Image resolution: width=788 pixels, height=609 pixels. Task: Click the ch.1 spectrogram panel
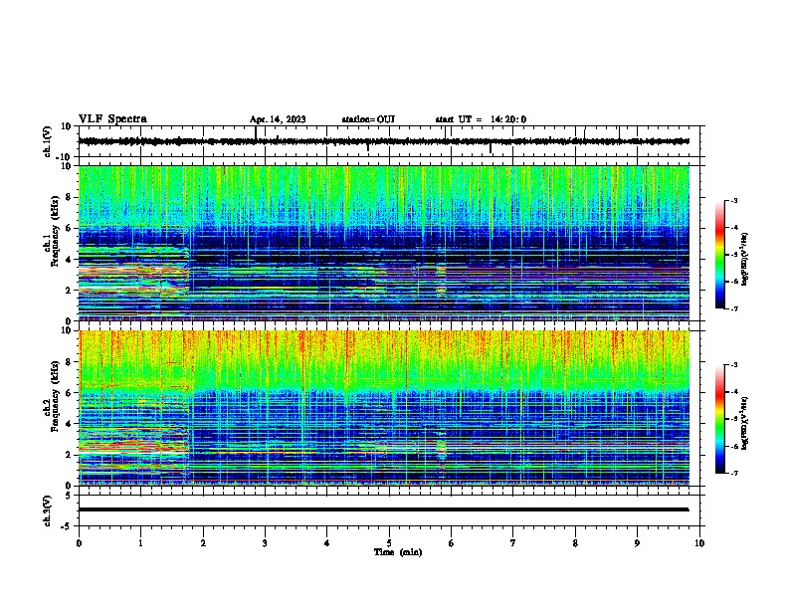pos(383,243)
